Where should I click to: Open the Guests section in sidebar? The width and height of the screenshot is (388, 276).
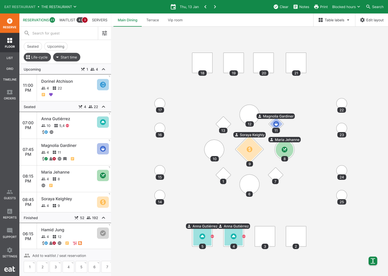10,195
